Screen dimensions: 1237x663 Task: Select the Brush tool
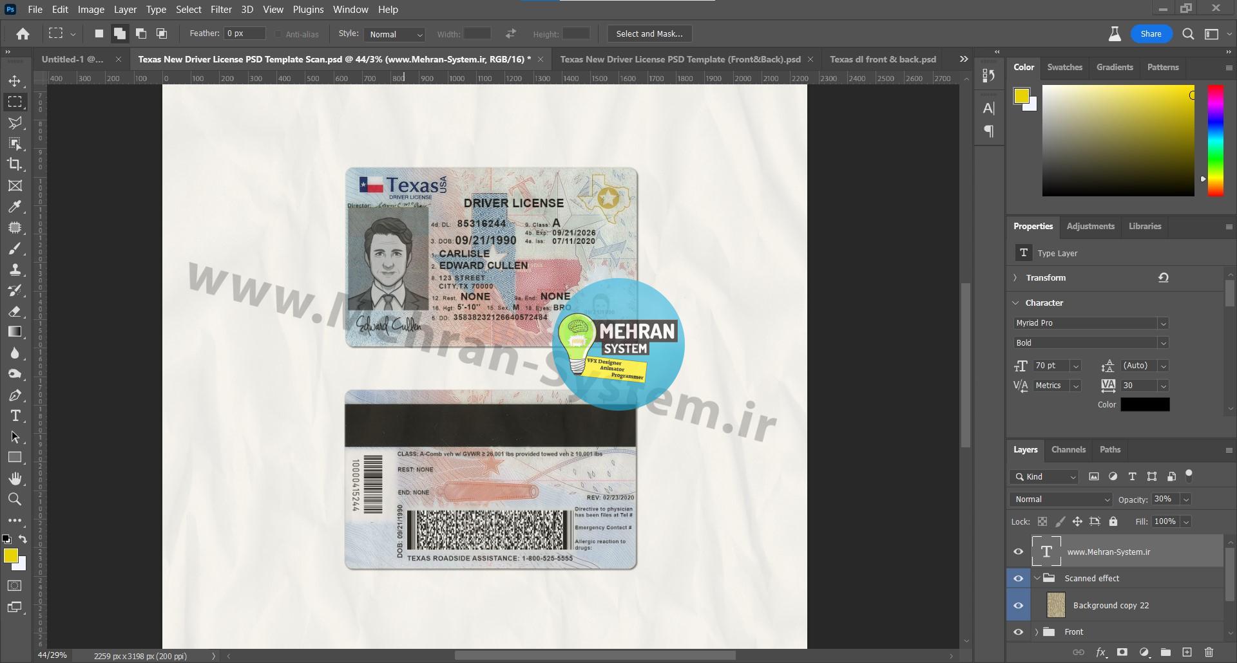pos(15,248)
